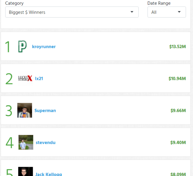193x176 pixels.
Task: Click Jack Kellogg's cartoon avatar image
Action: (x=26, y=172)
